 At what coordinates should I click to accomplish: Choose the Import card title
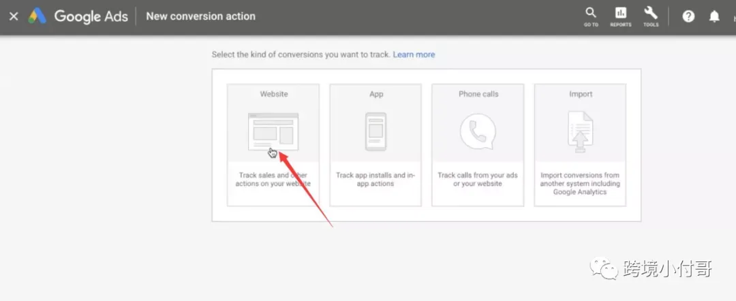(x=581, y=94)
